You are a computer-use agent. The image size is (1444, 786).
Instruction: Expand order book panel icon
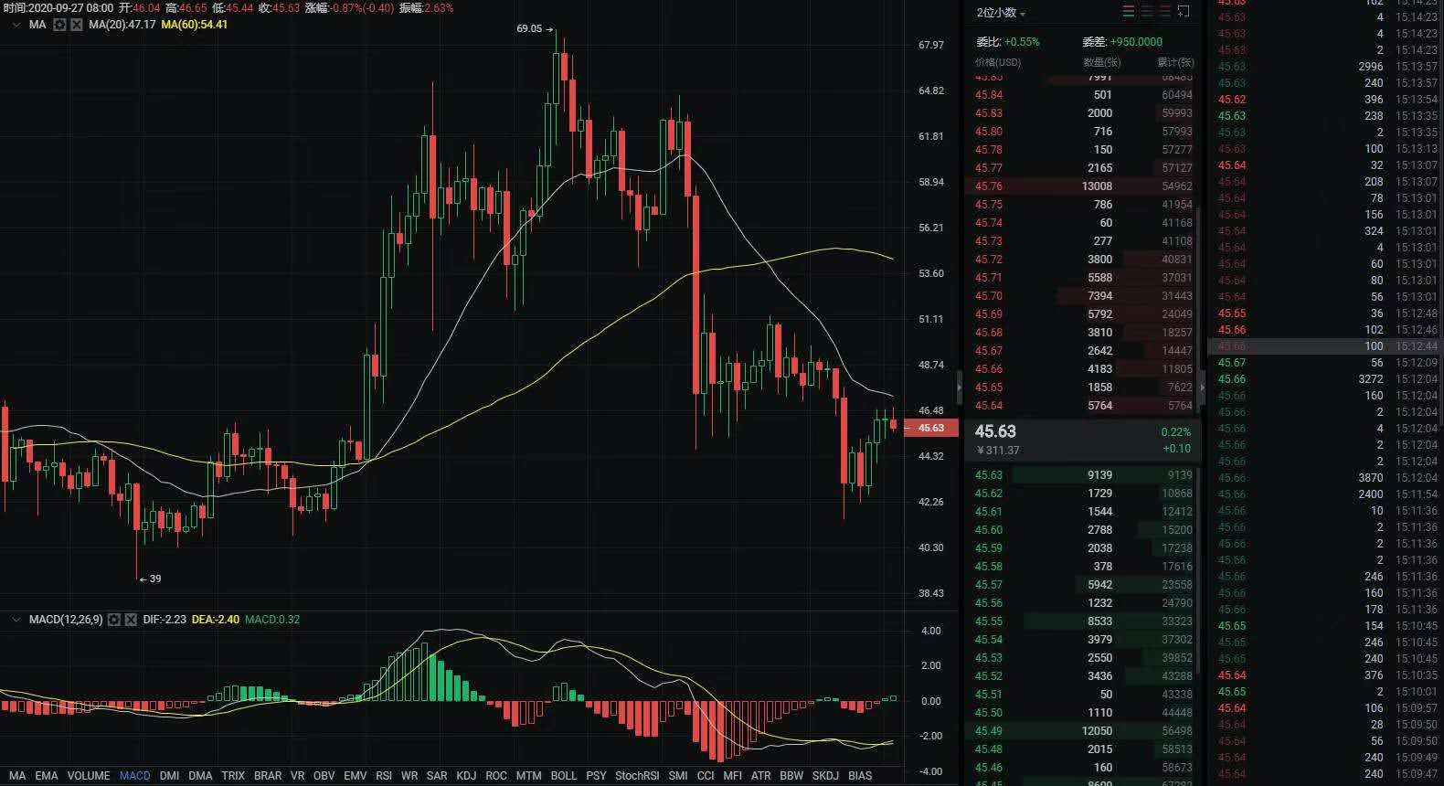tap(1184, 12)
